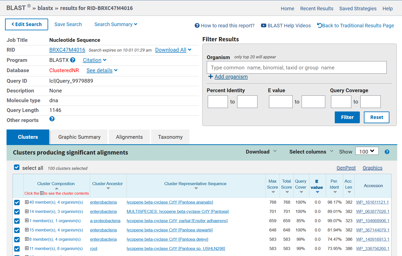Screen dimensions: 402x256
Task: Sort by Cluster Composition arrow
Action: point(56,188)
